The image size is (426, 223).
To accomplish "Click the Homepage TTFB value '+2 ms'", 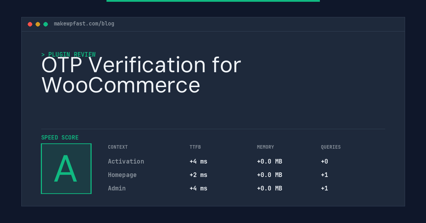I will [198, 175].
